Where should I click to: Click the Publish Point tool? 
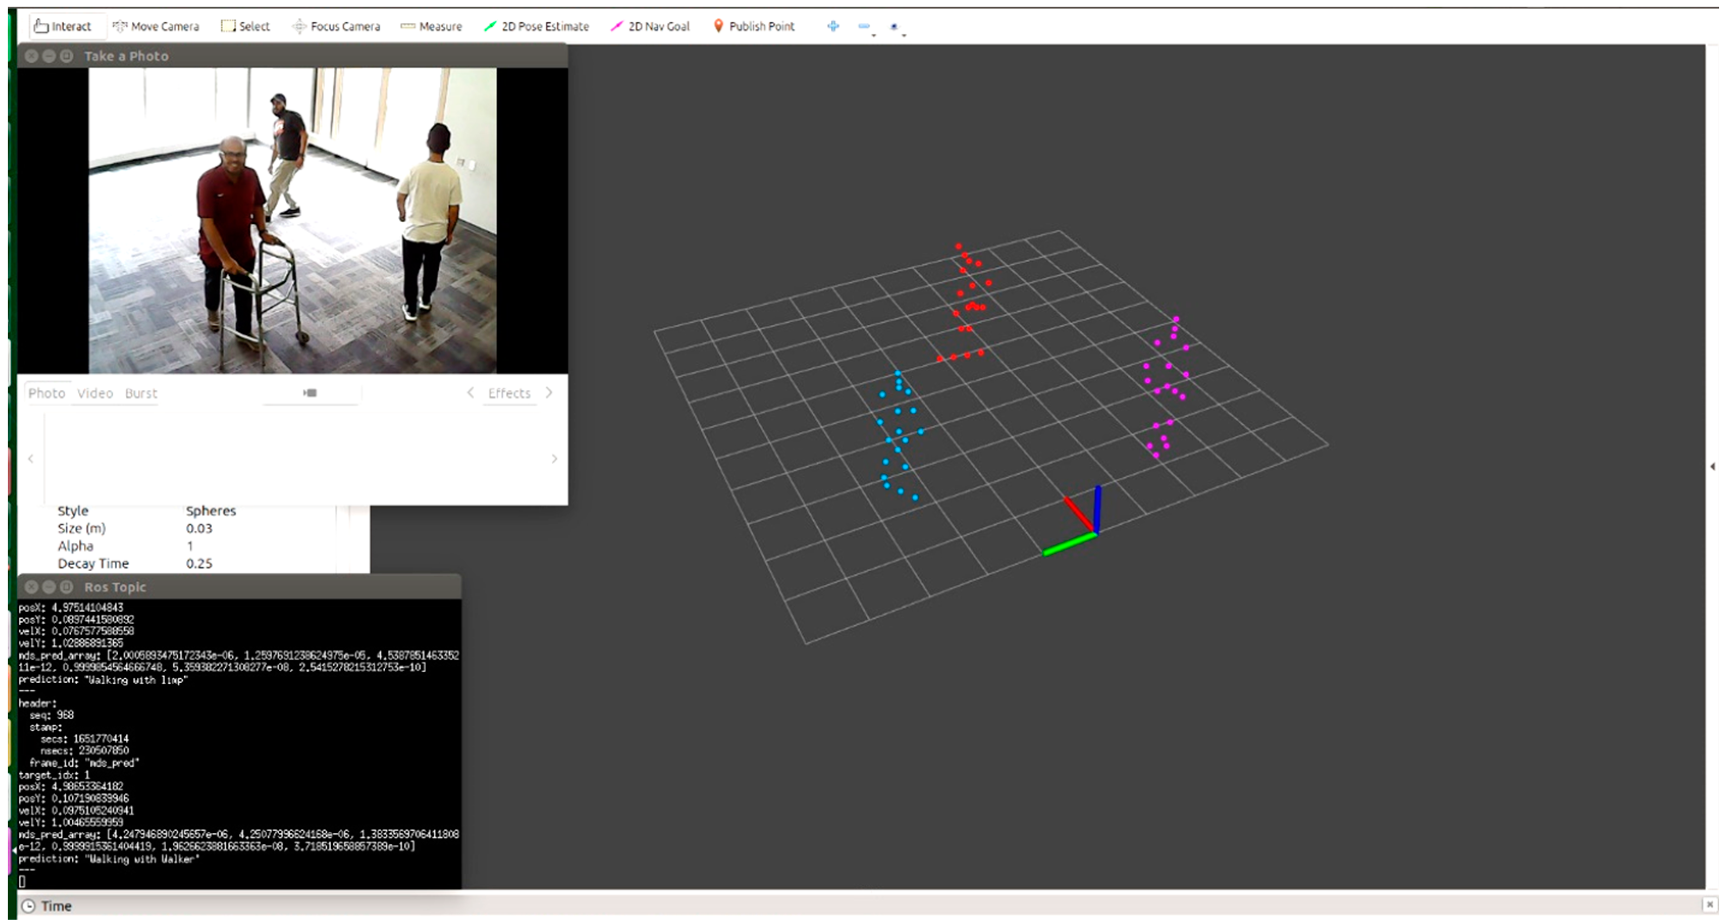pos(753,26)
